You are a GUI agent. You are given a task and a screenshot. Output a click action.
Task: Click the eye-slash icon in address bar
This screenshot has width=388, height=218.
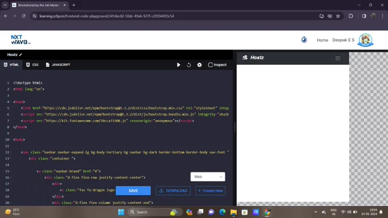click(330, 16)
